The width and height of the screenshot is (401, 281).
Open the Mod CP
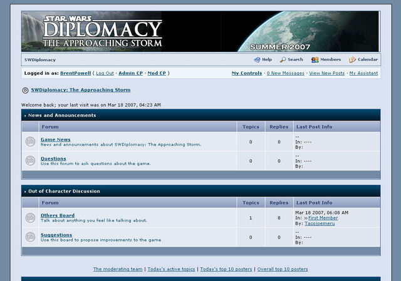157,73
